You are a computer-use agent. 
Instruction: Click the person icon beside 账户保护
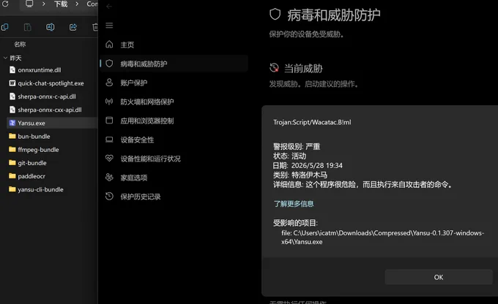(109, 83)
